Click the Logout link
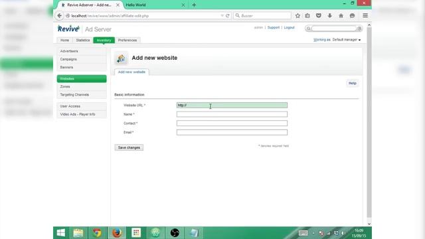The height and width of the screenshot is (239, 425). coord(289,27)
